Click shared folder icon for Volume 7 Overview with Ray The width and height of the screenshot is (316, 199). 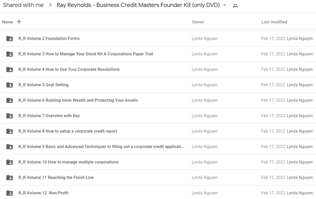coord(10,116)
